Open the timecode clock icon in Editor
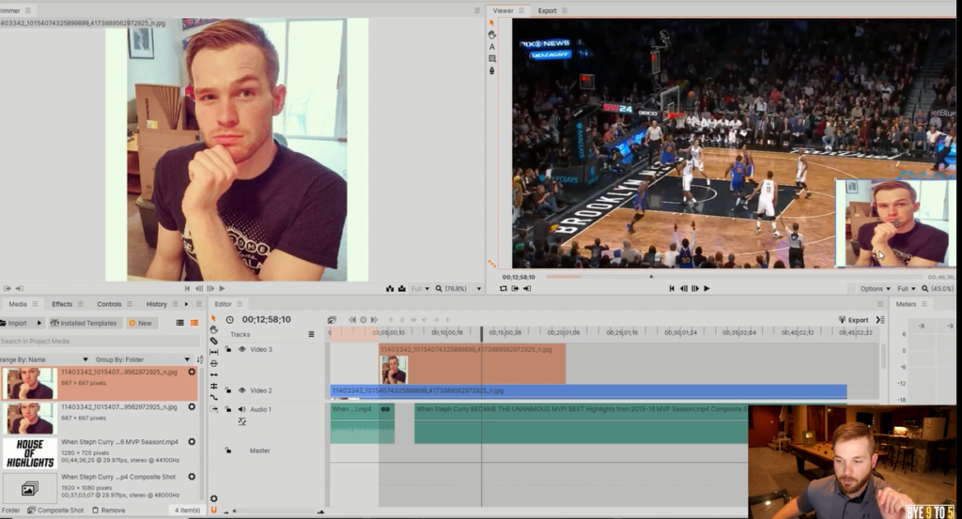Image resolution: width=962 pixels, height=519 pixels. click(229, 319)
